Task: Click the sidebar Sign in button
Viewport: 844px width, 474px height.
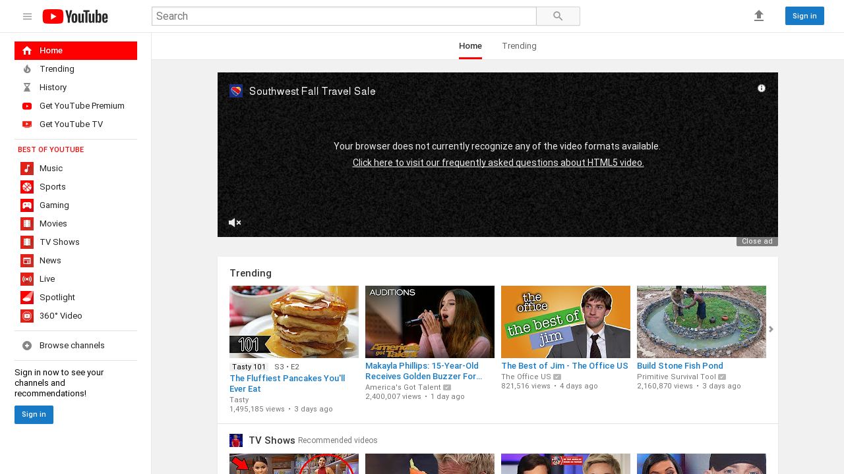Action: click(34, 415)
